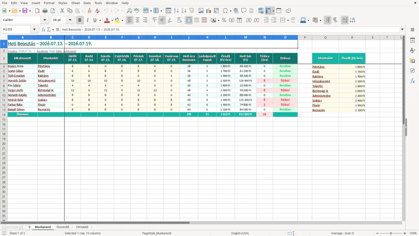Open the font size dropdown
This screenshot has height=236, width=419.
[x=70, y=20]
